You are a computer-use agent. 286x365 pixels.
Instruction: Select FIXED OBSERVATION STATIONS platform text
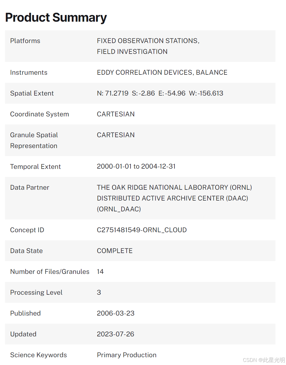(x=148, y=41)
